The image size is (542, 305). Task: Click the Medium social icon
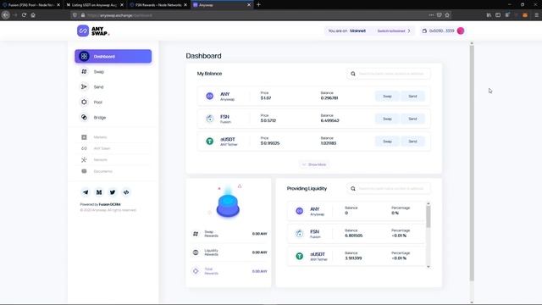tap(99, 192)
